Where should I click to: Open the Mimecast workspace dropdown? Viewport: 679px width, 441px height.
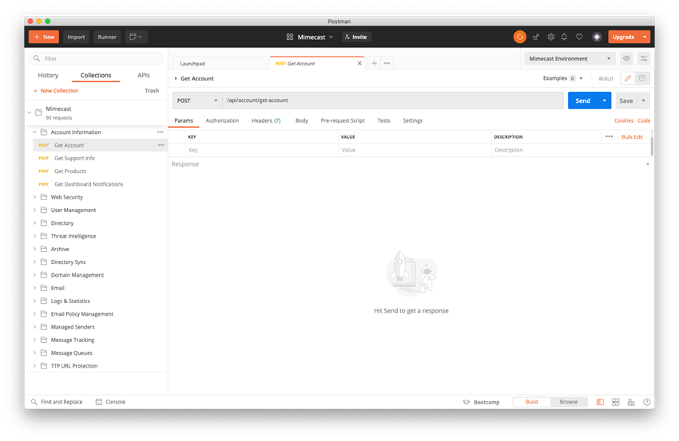click(x=310, y=37)
